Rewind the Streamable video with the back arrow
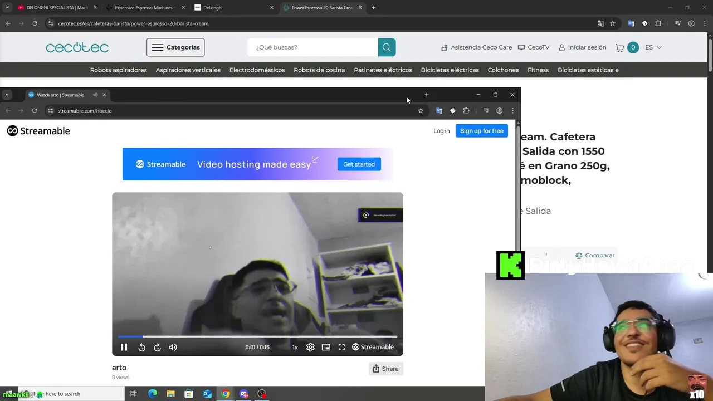 [141, 347]
